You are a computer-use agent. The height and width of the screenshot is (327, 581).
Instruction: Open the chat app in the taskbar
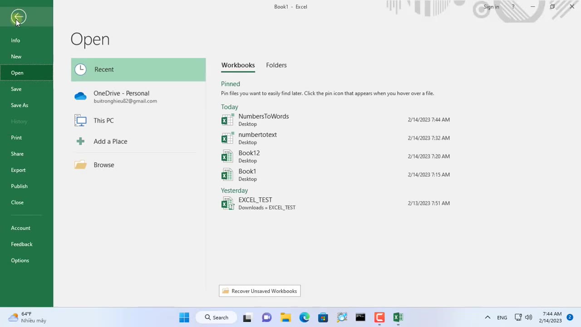[266, 317]
